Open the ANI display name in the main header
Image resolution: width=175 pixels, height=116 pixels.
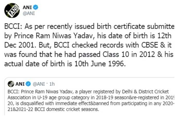point(27,7)
